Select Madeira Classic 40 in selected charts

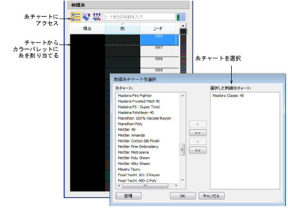[228, 96]
